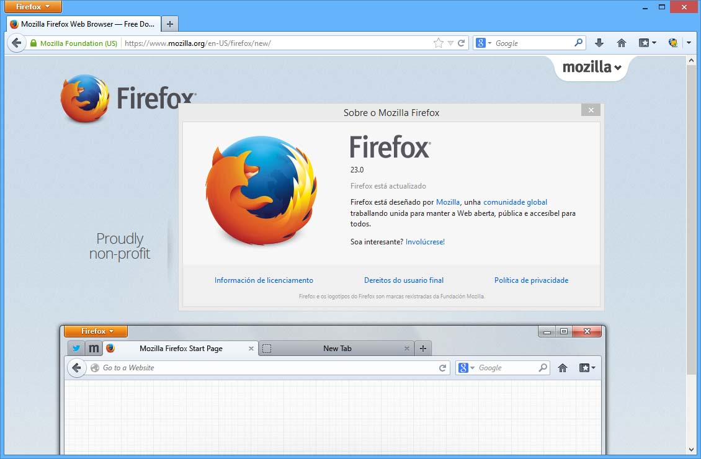Open Información de licenciamento link
The width and height of the screenshot is (701, 459).
click(264, 280)
